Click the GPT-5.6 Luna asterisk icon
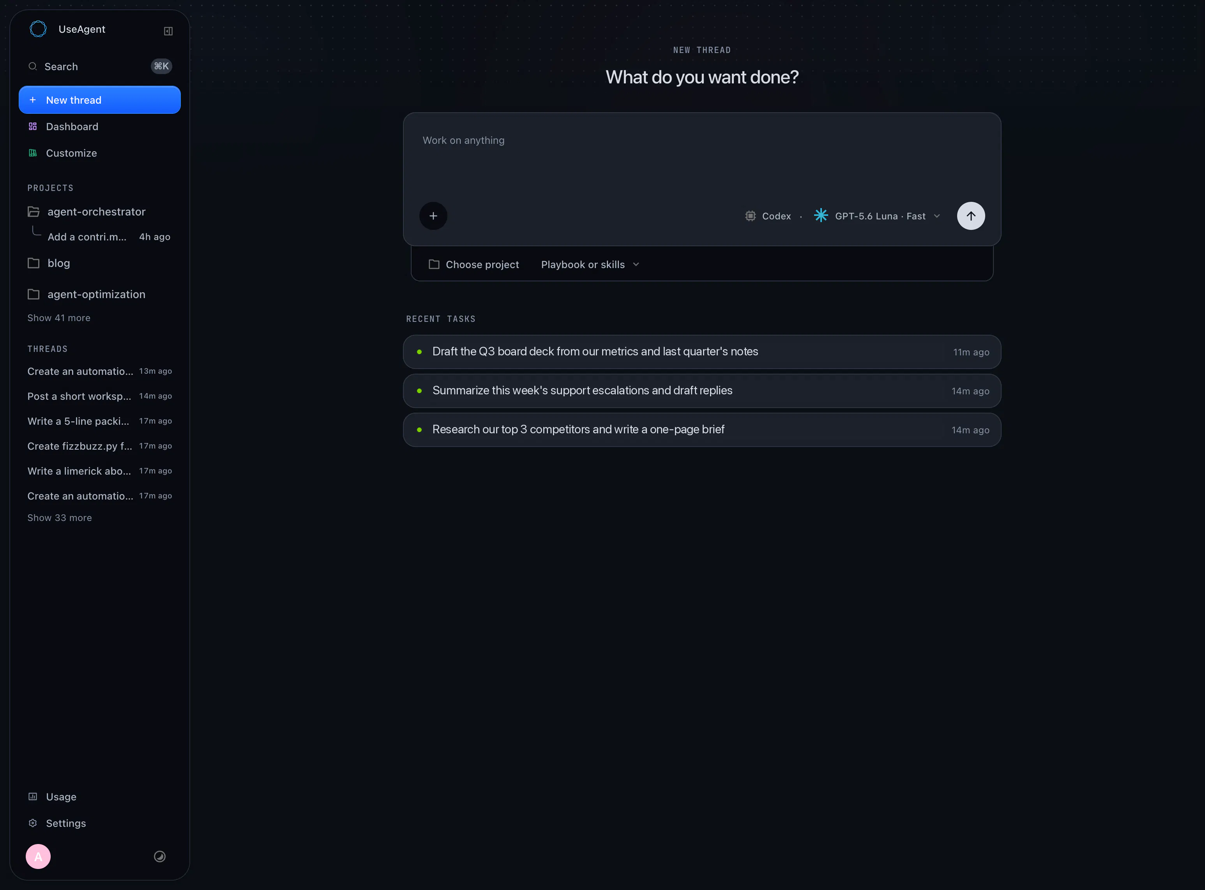This screenshot has height=890, width=1205. 821,215
